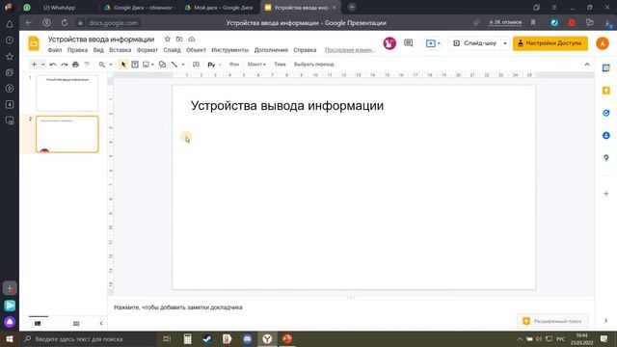
Task: Star the presentation with the star icon
Action: [168, 39]
